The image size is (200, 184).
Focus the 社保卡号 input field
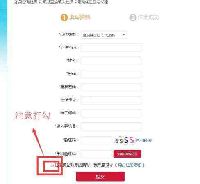pyautogui.click(x=111, y=100)
